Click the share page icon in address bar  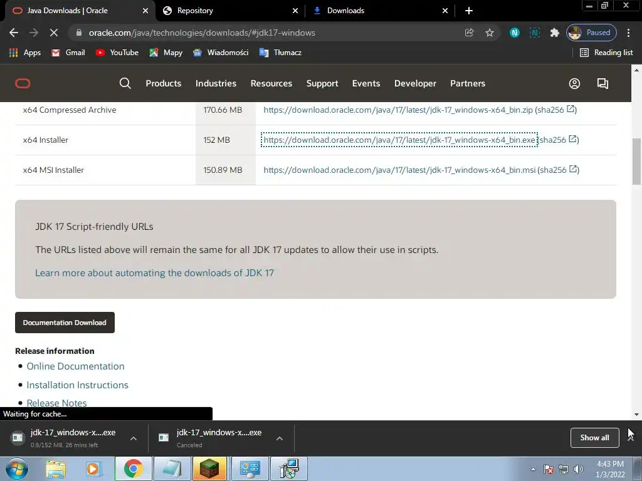pyautogui.click(x=469, y=33)
